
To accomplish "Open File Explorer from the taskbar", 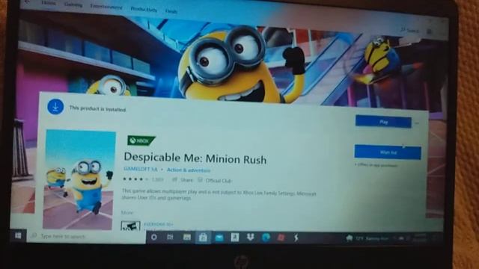I will pyautogui.click(x=186, y=238).
